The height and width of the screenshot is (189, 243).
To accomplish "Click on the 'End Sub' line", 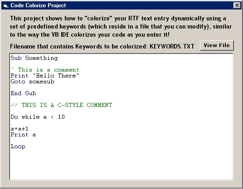I will pyautogui.click(x=23, y=93).
